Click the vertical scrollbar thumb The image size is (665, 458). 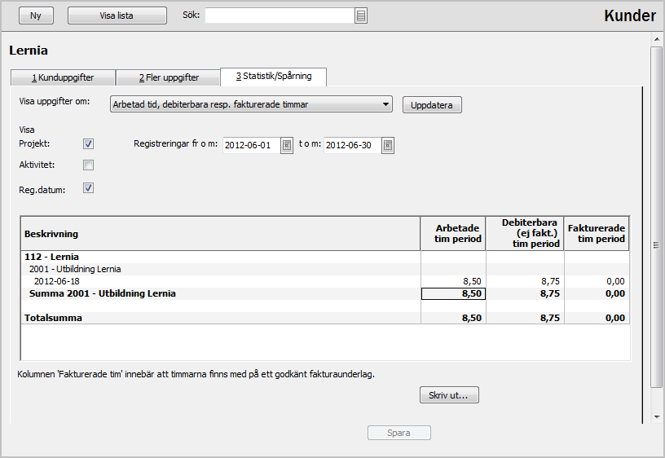pos(656,217)
